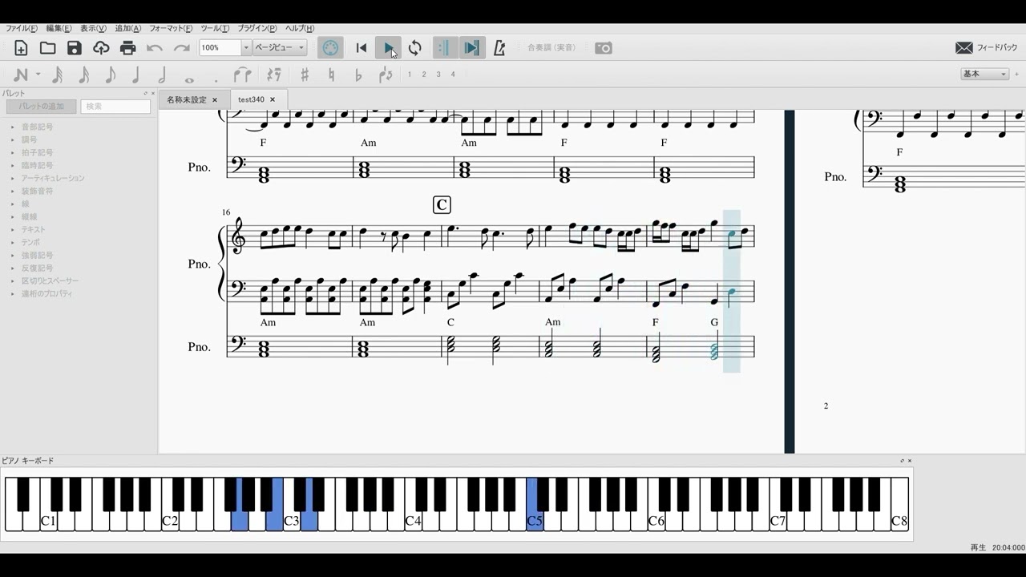This screenshot has width=1026, height=577.
Task: Open note input mode dropdown arrow
Action: (38, 75)
